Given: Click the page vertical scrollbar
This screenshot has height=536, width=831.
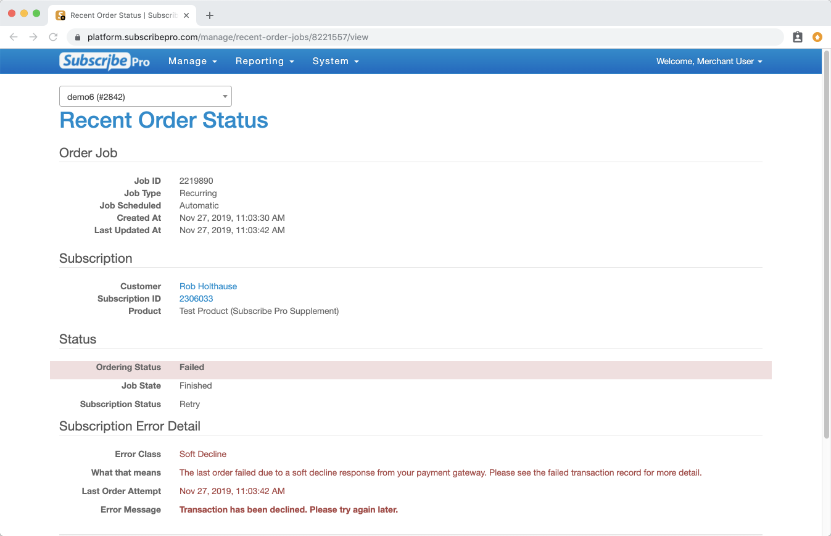Looking at the screenshot, I should click(827, 244).
